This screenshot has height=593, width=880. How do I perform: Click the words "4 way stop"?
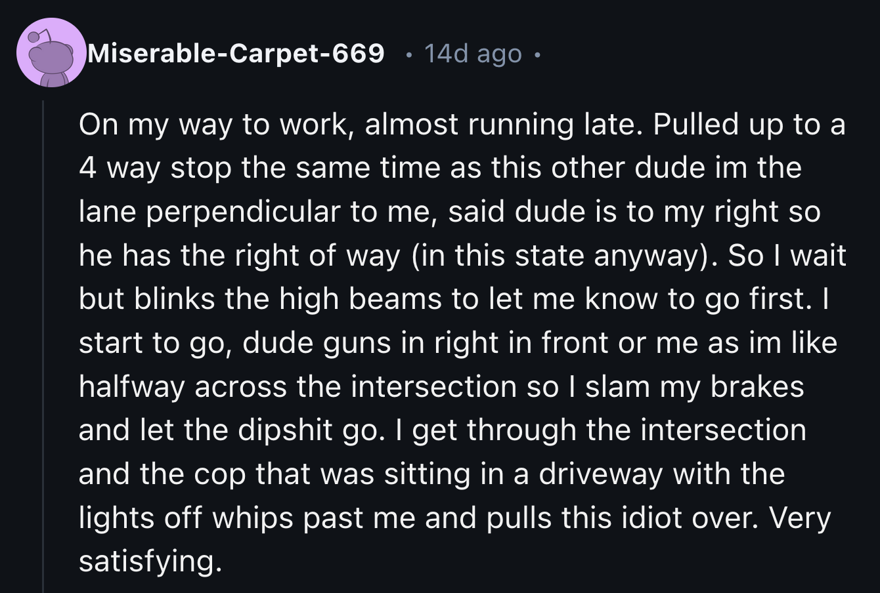point(156,168)
